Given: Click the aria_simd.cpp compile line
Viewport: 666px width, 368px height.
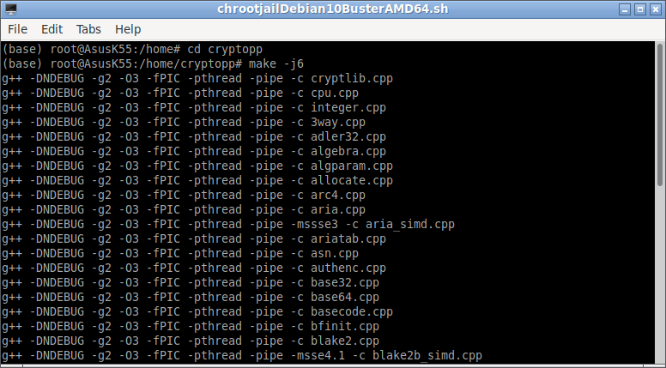Looking at the screenshot, I should pyautogui.click(x=228, y=224).
